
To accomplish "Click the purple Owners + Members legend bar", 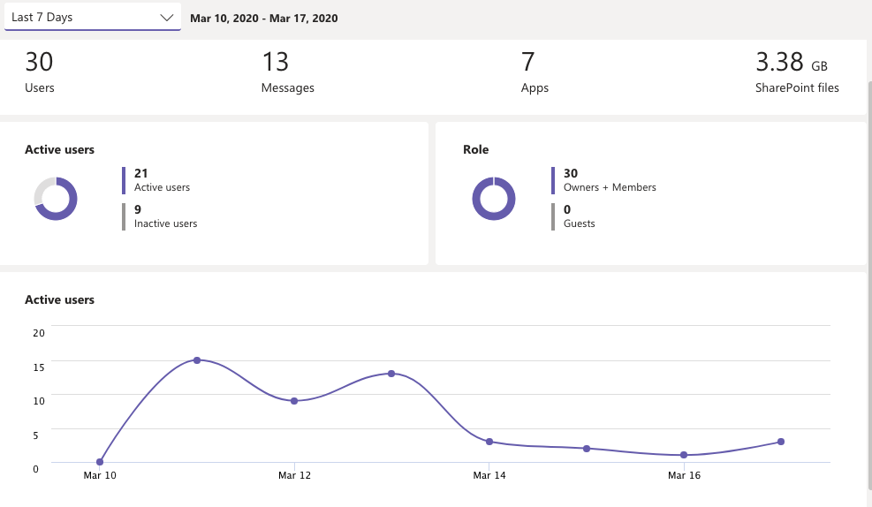I will pyautogui.click(x=553, y=180).
